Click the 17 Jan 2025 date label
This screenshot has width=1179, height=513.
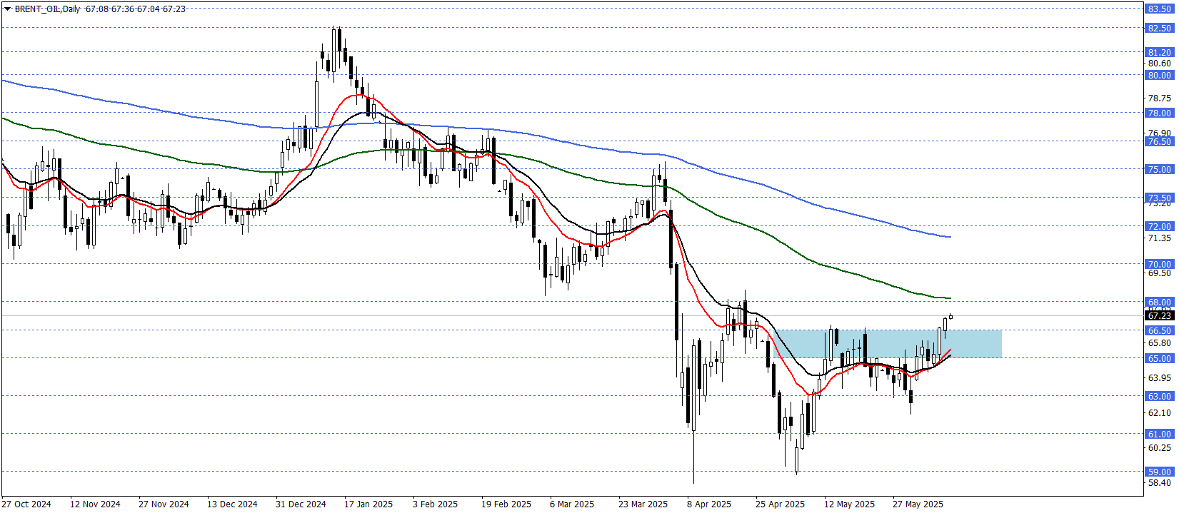368,504
